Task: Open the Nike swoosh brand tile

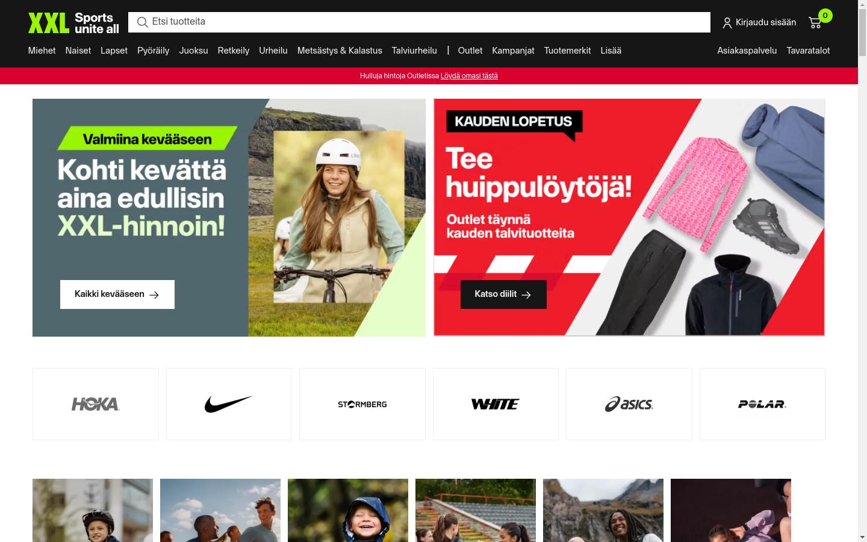Action: 229,404
